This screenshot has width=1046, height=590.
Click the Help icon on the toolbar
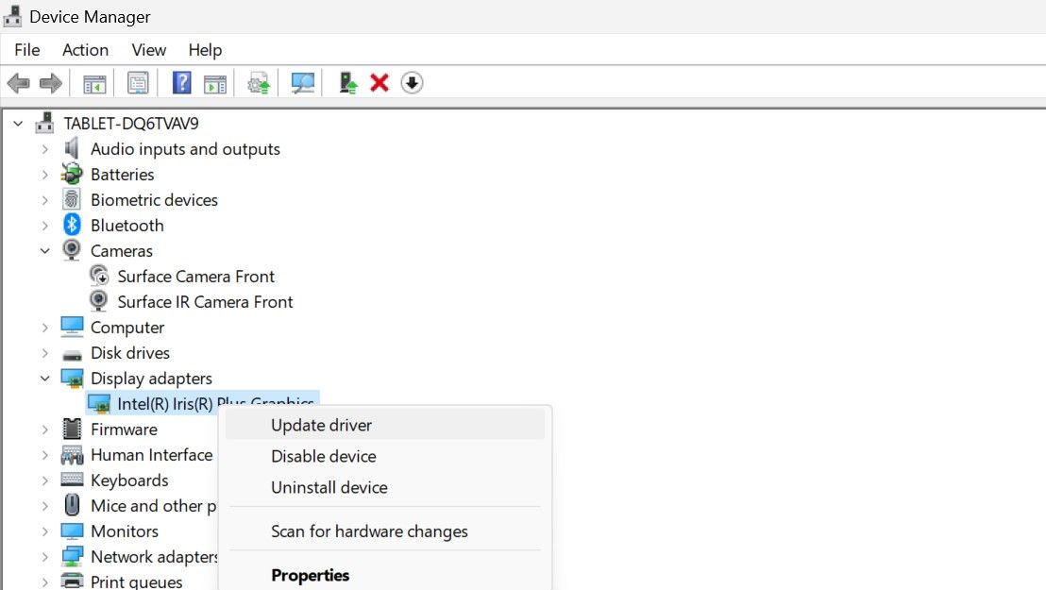pyautogui.click(x=181, y=82)
